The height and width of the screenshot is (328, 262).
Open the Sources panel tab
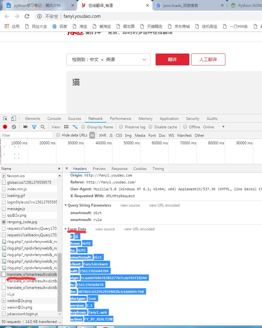pos(74,119)
